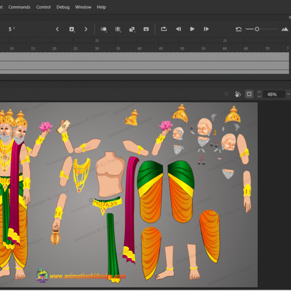Screen dimensions: 291x291
Task: Open the Control menu
Action: [43, 7]
